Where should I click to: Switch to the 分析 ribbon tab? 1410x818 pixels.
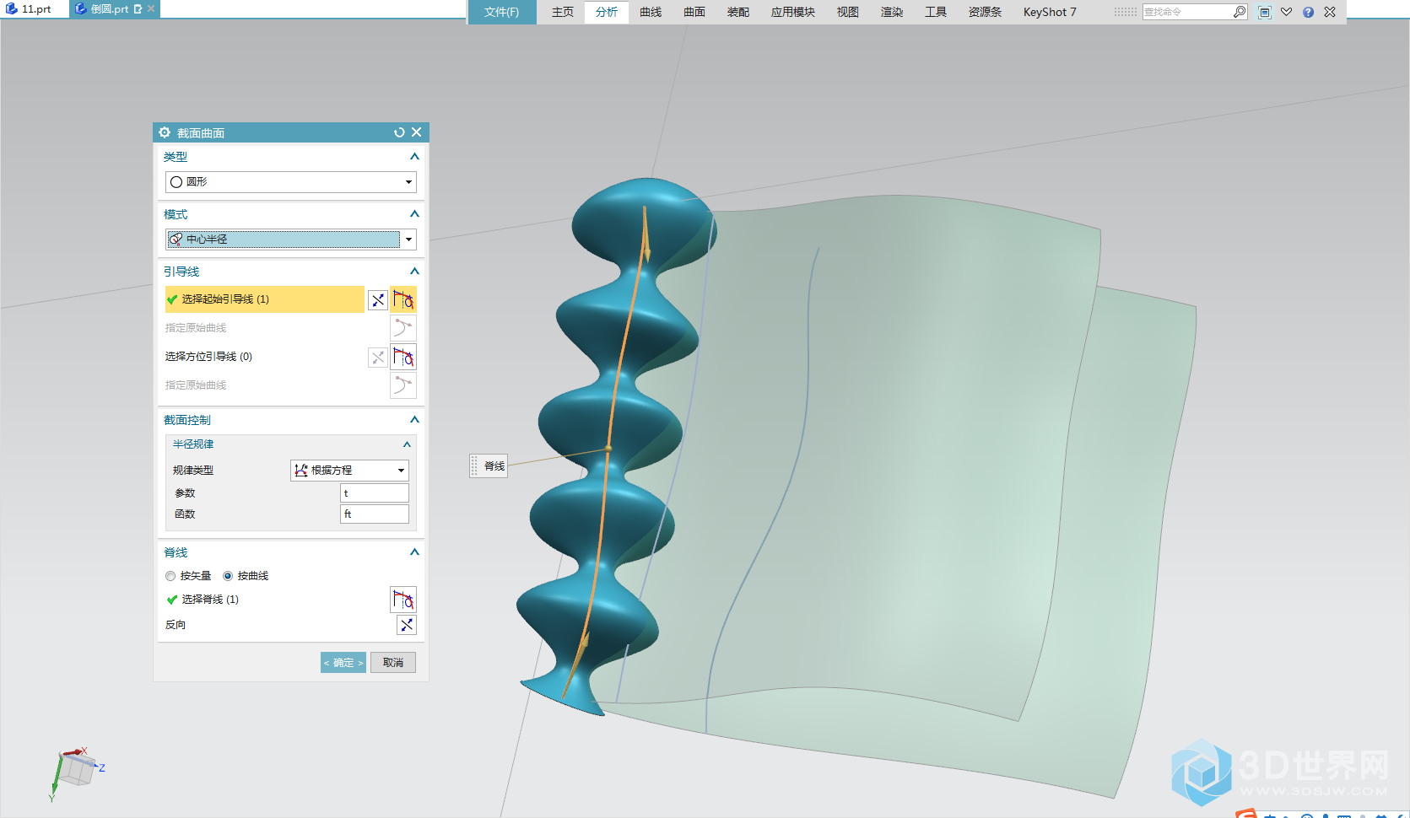[x=607, y=12]
